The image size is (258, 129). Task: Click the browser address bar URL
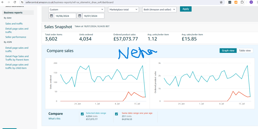(x=69, y=2)
